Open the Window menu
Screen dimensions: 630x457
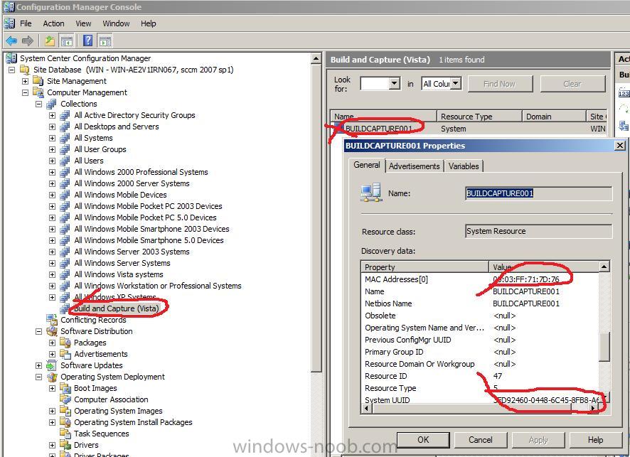pos(116,23)
